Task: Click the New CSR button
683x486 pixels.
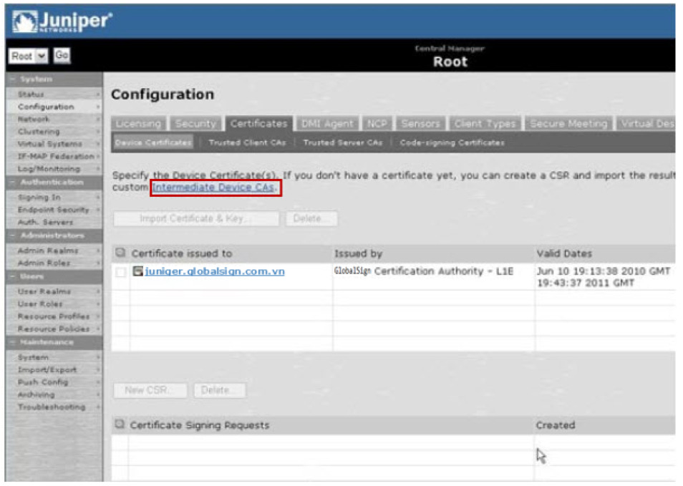Action: tap(150, 390)
